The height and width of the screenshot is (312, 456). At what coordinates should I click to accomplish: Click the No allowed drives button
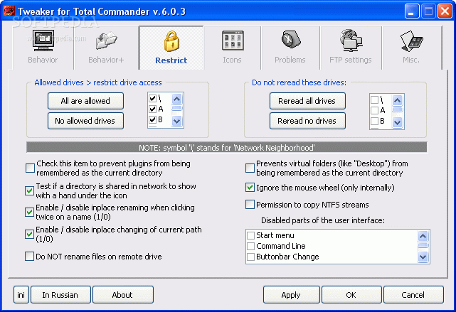85,121
